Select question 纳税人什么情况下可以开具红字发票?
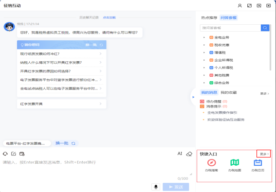276x192 pixels. coord(62,62)
